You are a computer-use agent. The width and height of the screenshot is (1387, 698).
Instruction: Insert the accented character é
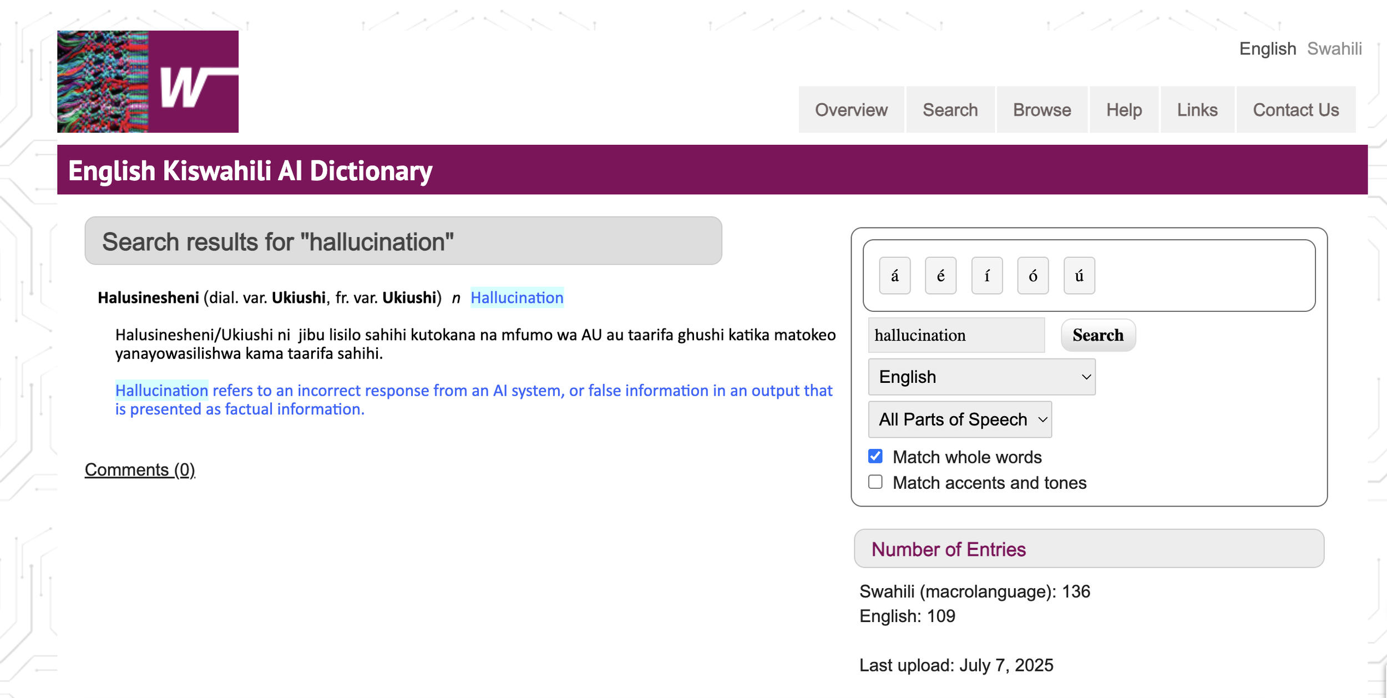(940, 276)
